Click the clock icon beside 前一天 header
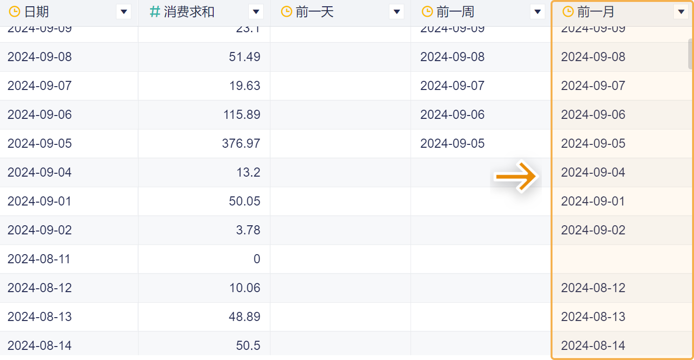The width and height of the screenshot is (694, 360). [x=287, y=12]
